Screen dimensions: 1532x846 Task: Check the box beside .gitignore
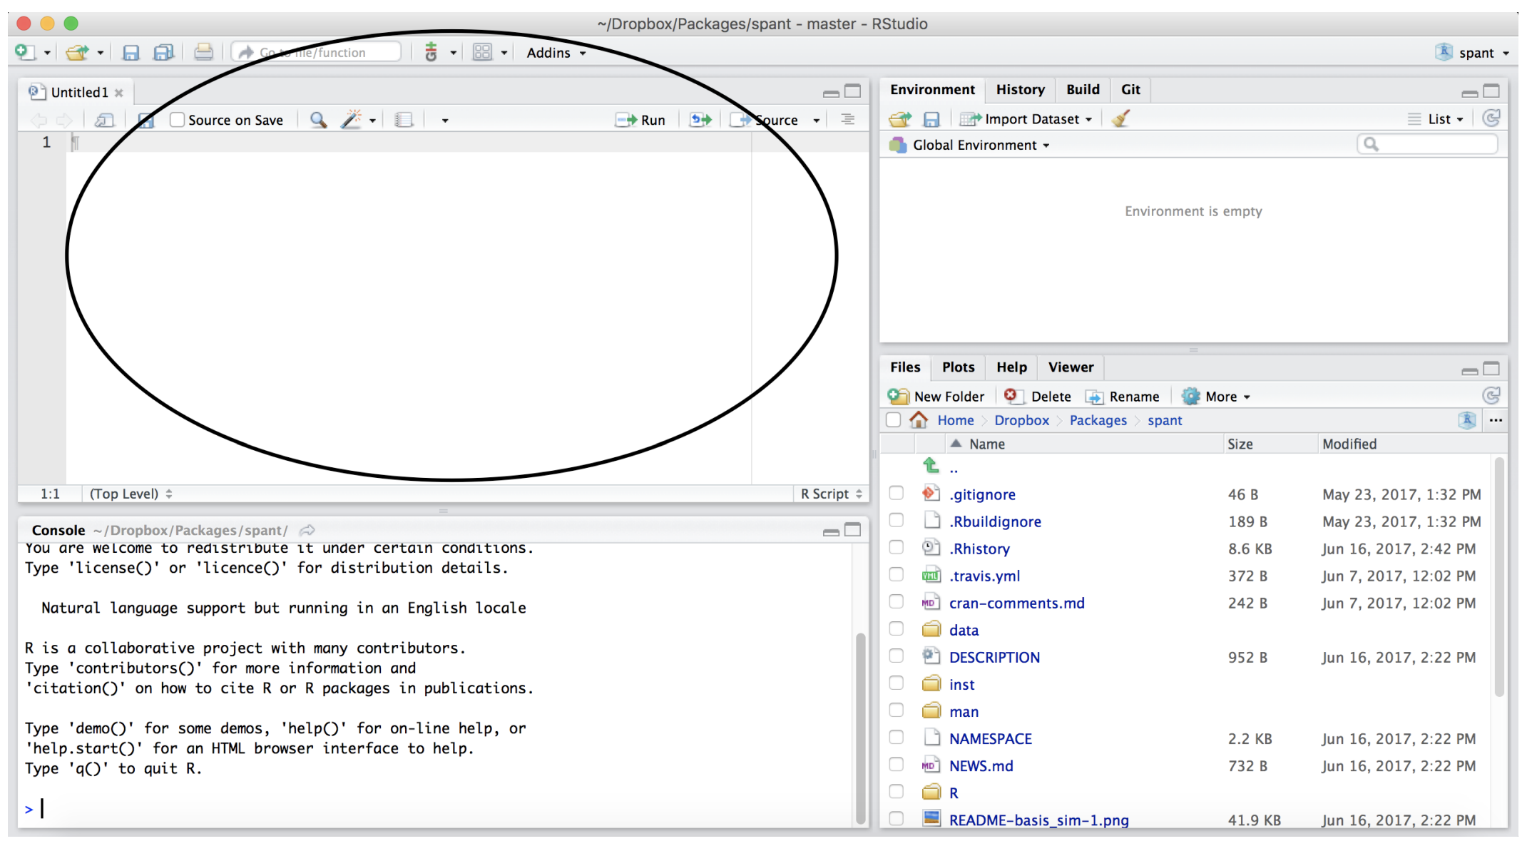pos(897,494)
